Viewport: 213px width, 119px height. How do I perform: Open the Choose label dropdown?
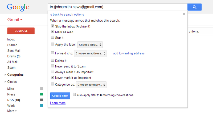90,45
